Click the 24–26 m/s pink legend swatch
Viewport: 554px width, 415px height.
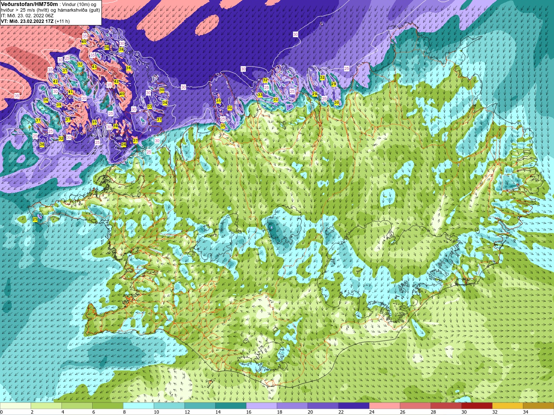[x=384, y=406]
